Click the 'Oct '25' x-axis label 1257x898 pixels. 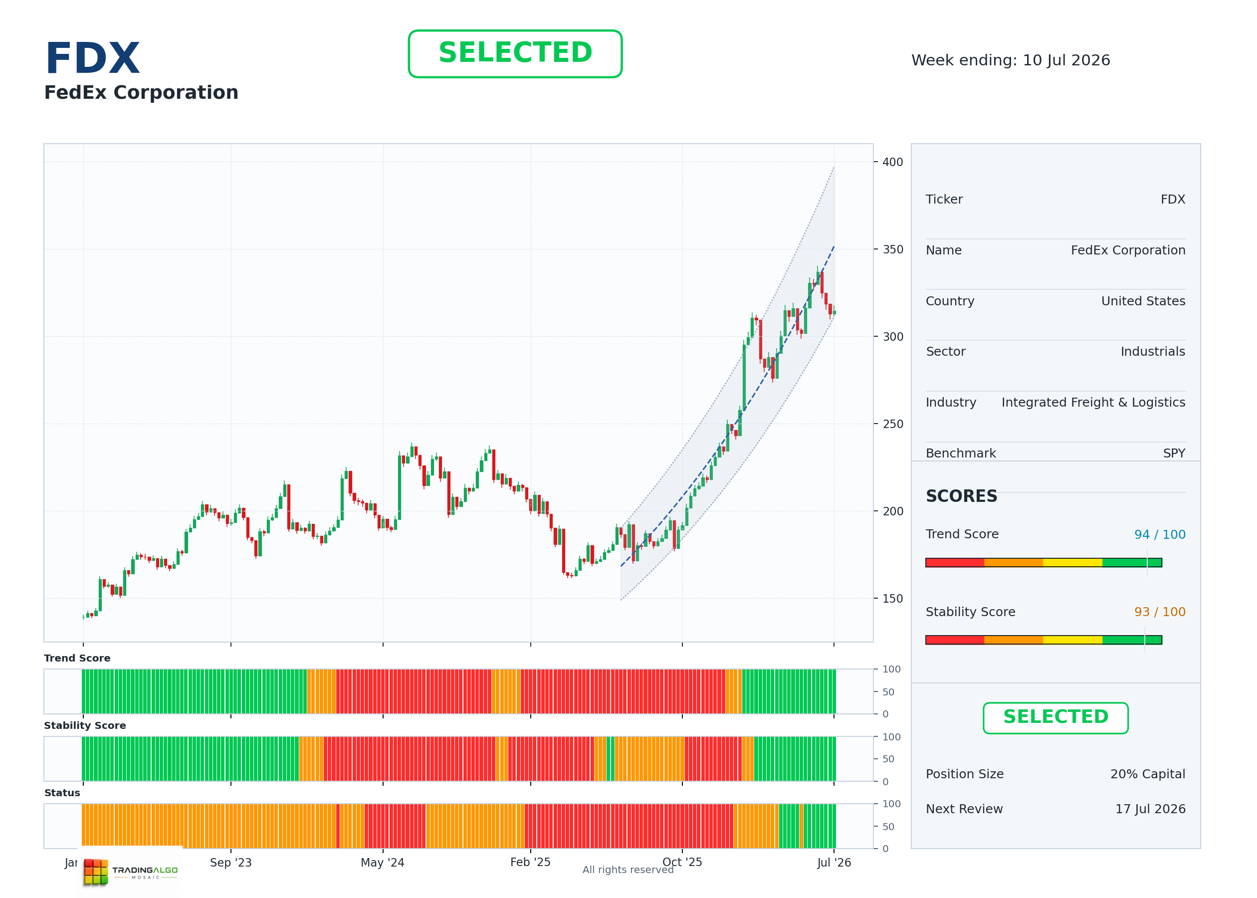[x=682, y=862]
